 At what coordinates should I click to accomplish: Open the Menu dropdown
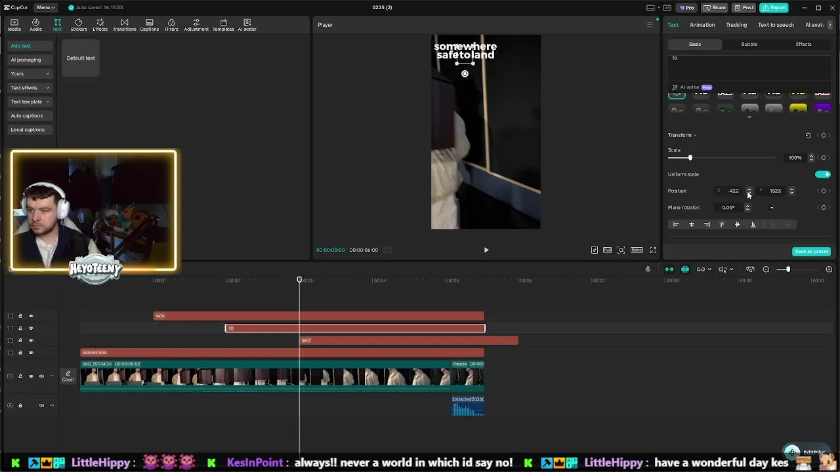[45, 7]
